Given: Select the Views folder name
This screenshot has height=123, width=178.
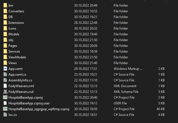Looking at the screenshot, I should [x=13, y=63].
